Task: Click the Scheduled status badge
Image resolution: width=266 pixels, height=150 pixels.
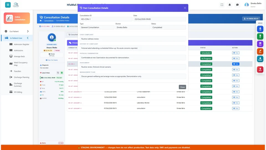Action: [206, 53]
